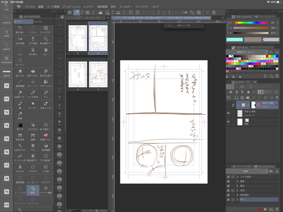The image size is (283, 212).
Task: Expand the 髪影 auto action steps
Action: click(237, 181)
